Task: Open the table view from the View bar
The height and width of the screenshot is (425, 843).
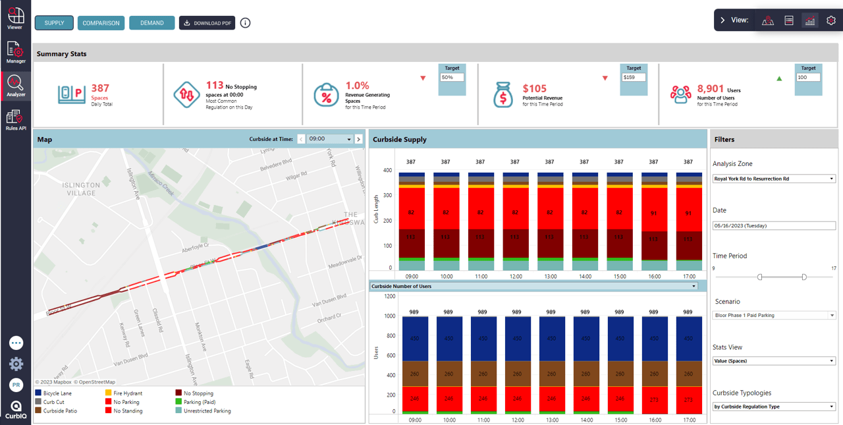Action: point(789,20)
